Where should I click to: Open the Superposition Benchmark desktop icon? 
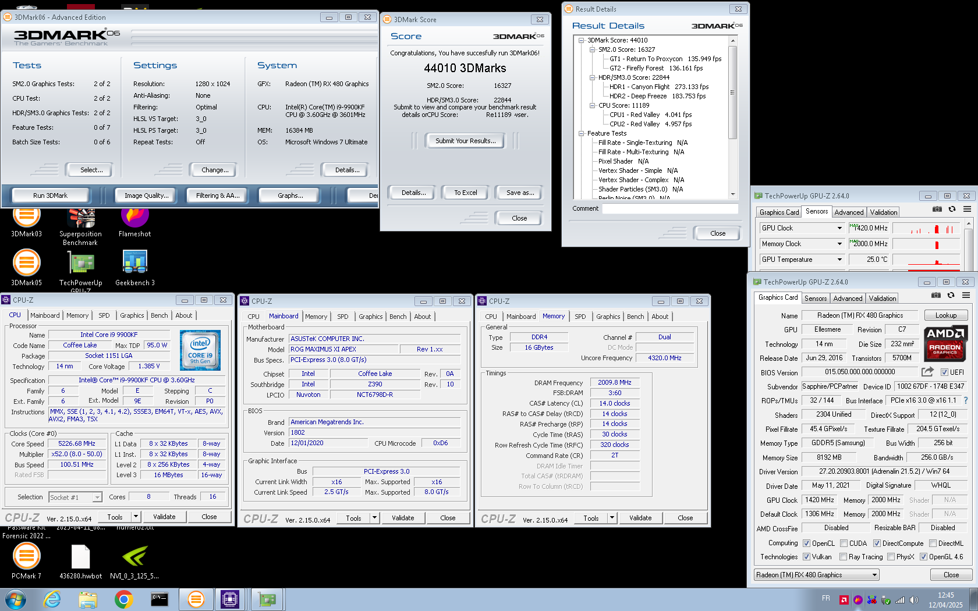point(80,227)
